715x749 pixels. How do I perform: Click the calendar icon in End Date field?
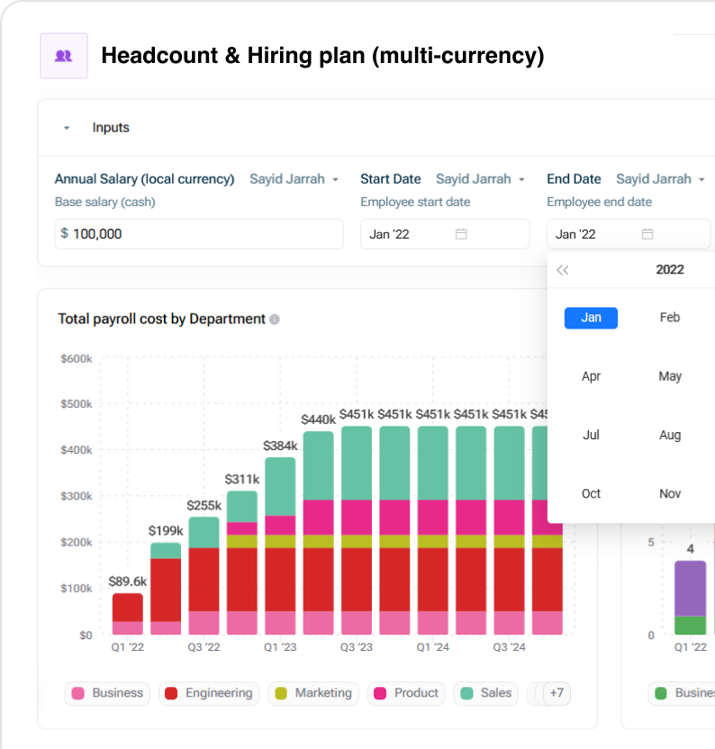[647, 234]
